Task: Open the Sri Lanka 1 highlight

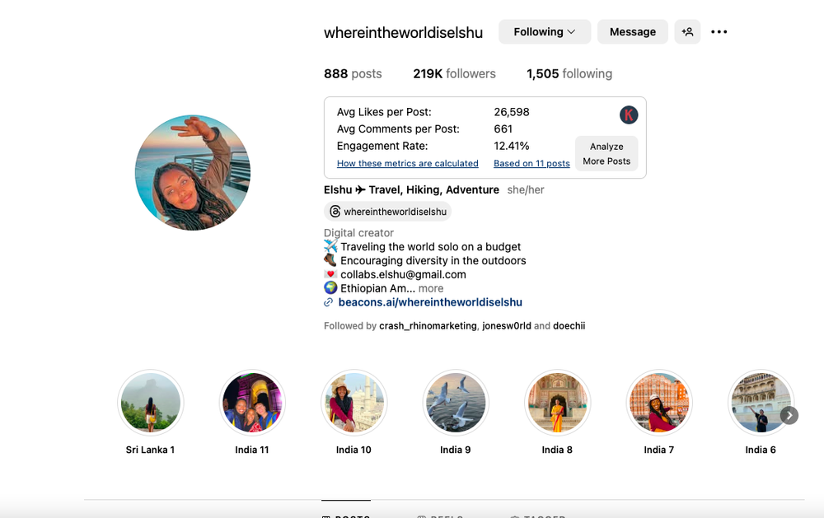Action: [150, 404]
